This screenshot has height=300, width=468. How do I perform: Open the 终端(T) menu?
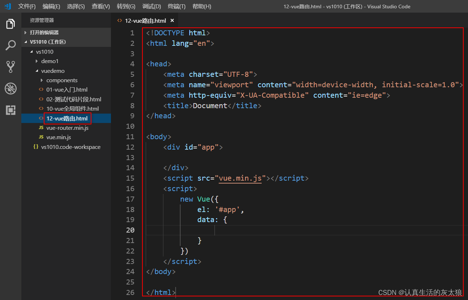coord(177,6)
